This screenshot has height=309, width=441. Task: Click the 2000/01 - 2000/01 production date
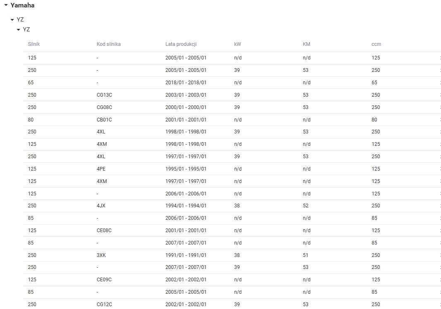pos(186,107)
